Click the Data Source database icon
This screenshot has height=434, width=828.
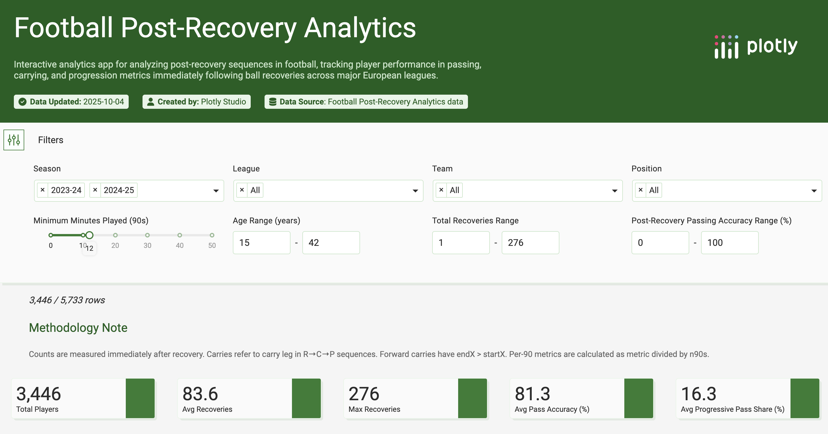[273, 102]
